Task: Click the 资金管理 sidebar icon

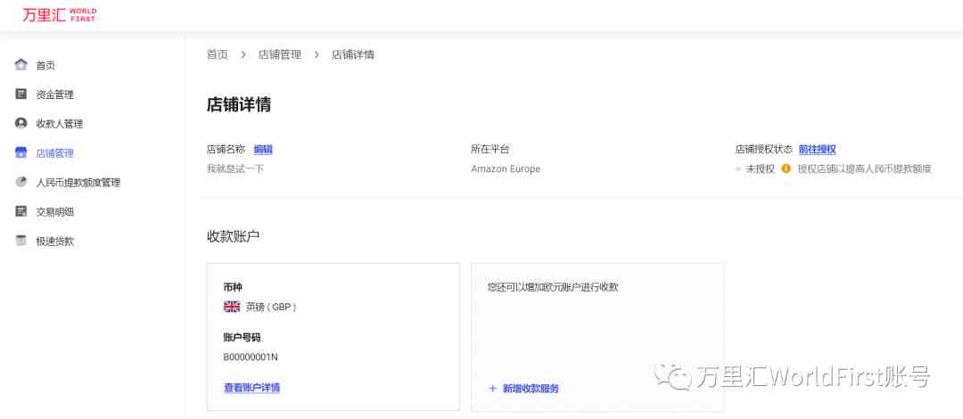Action: (21, 94)
